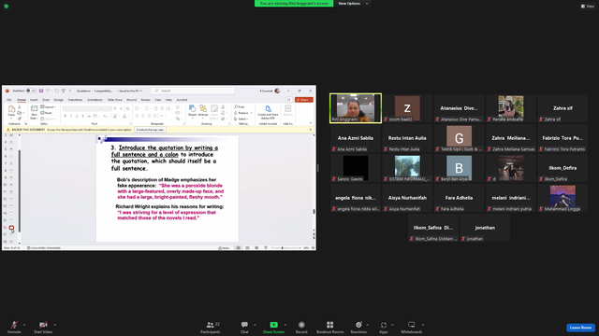Viewport: 599px width, 336px height.
Task: Click the View button at top right
Action: pos(588,7)
